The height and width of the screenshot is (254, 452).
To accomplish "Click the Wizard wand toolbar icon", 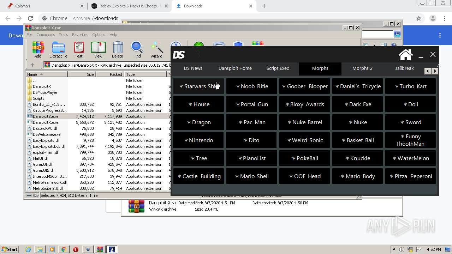I will (156, 49).
